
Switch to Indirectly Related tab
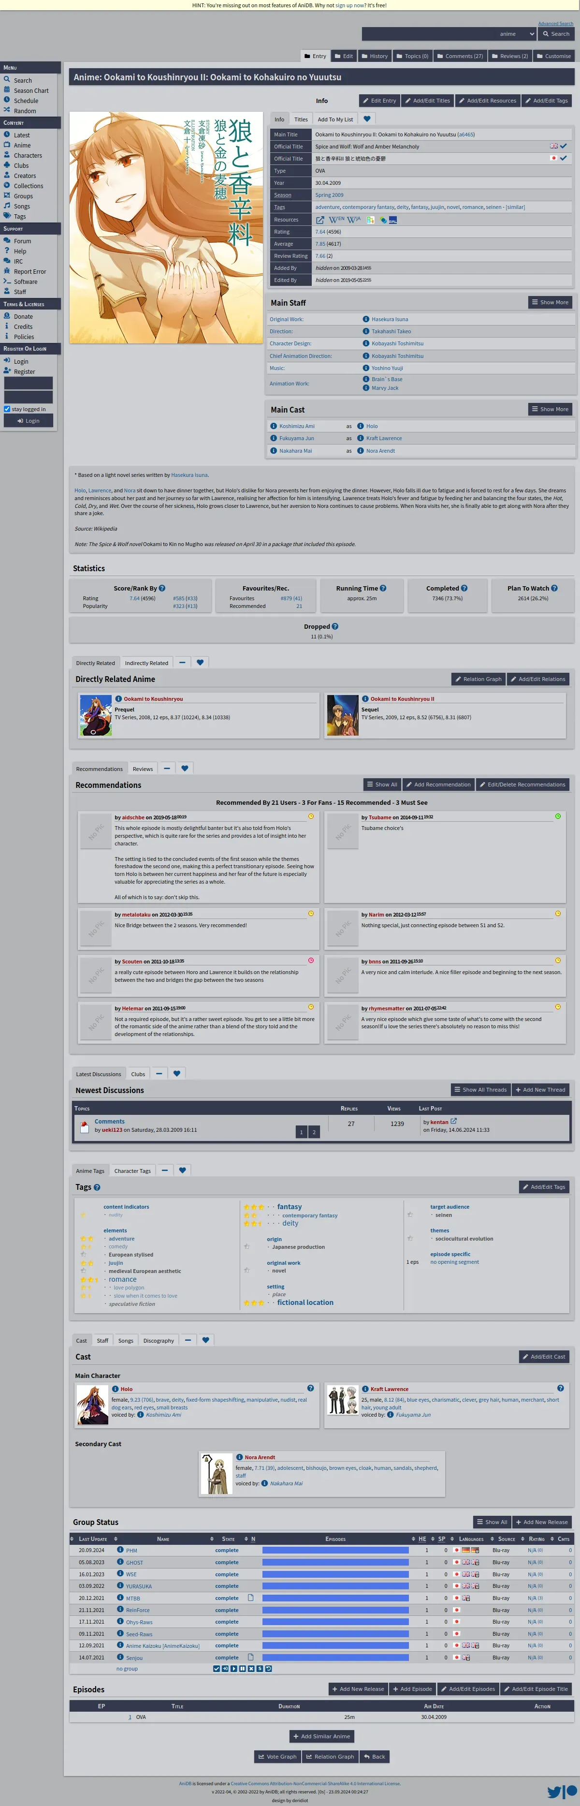146,663
